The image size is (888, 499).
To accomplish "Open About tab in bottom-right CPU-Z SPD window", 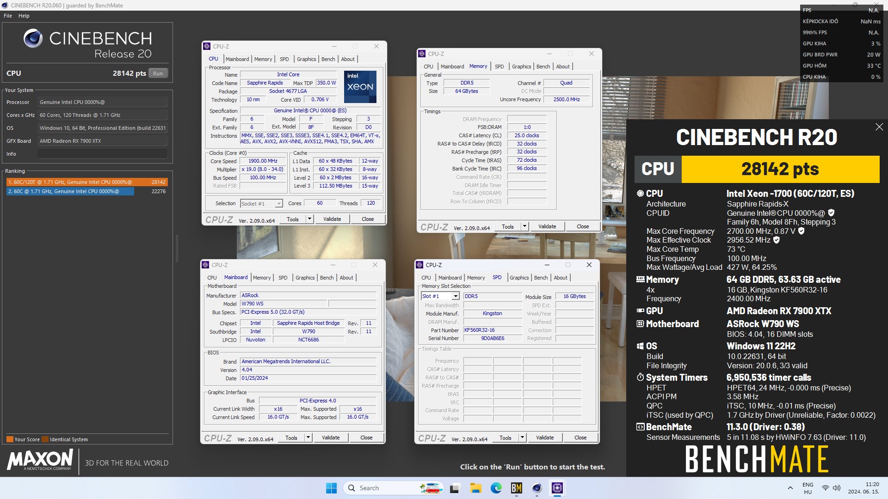I will point(561,278).
